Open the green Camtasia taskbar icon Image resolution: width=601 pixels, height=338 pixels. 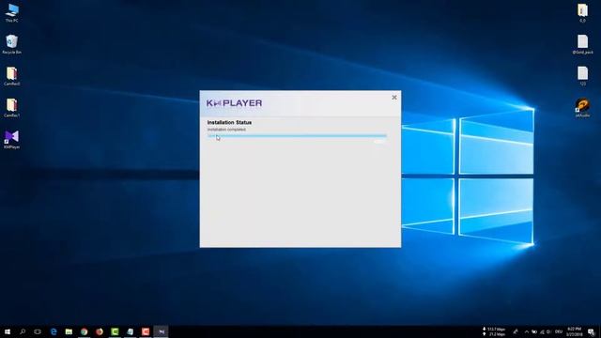click(x=115, y=331)
